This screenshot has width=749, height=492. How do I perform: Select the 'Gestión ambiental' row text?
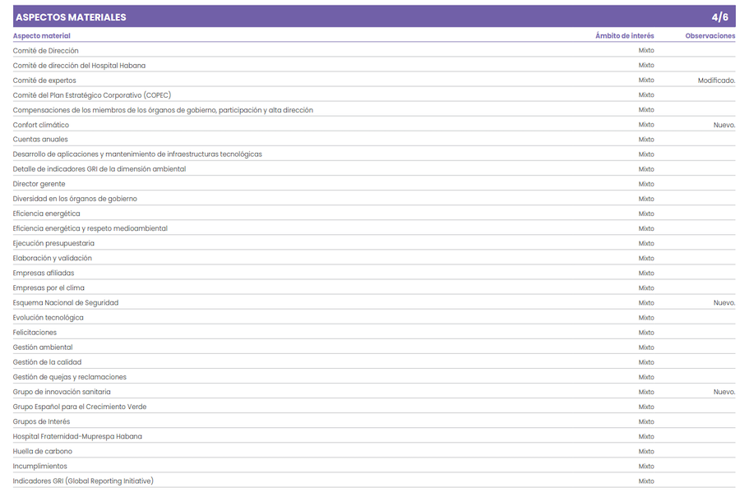coord(43,347)
